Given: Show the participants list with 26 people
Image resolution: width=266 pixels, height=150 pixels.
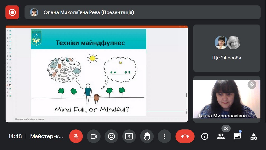Looking at the screenshot, I should click(221, 136).
